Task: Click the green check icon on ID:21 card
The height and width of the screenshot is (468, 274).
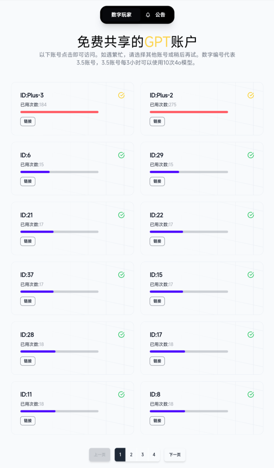Action: pyautogui.click(x=121, y=215)
